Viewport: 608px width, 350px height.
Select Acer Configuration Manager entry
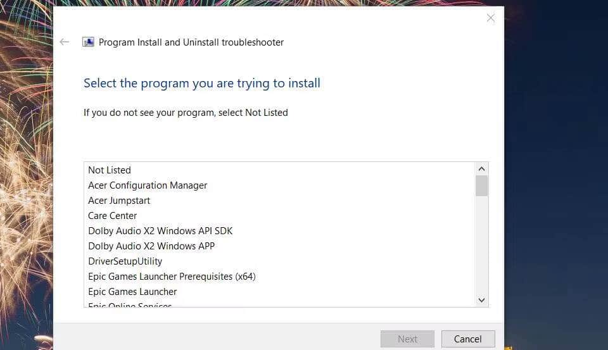coord(148,185)
